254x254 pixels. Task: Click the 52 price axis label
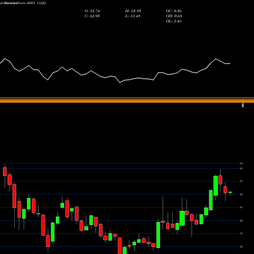click(241, 195)
